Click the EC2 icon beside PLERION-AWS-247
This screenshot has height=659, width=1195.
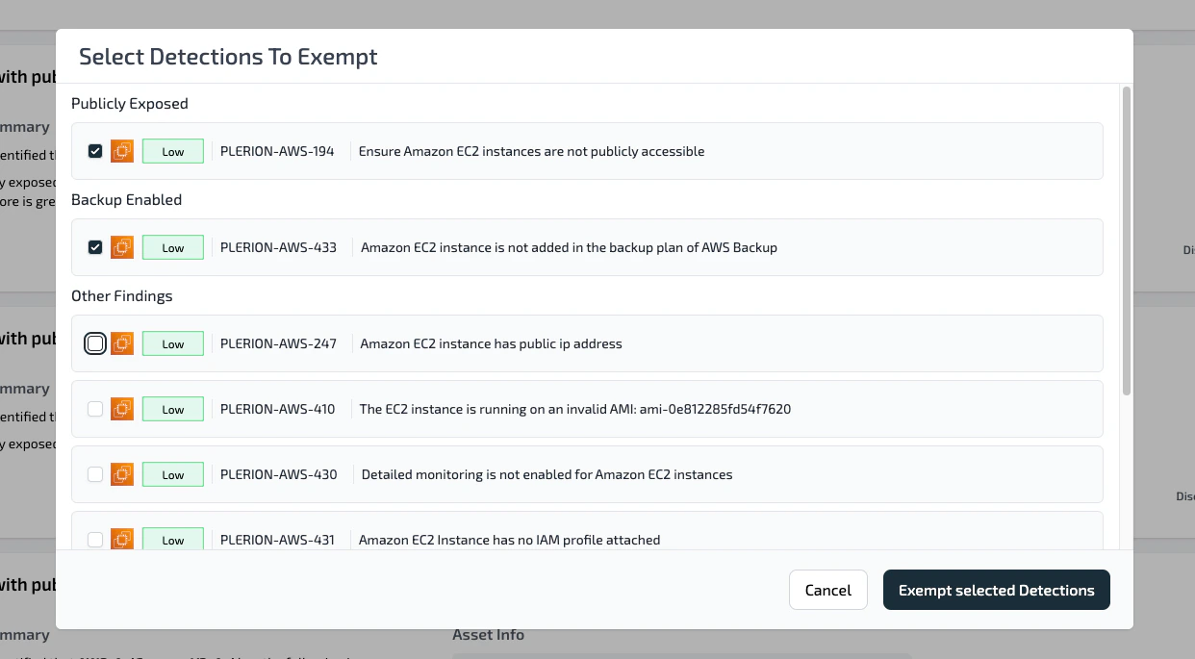tap(122, 343)
